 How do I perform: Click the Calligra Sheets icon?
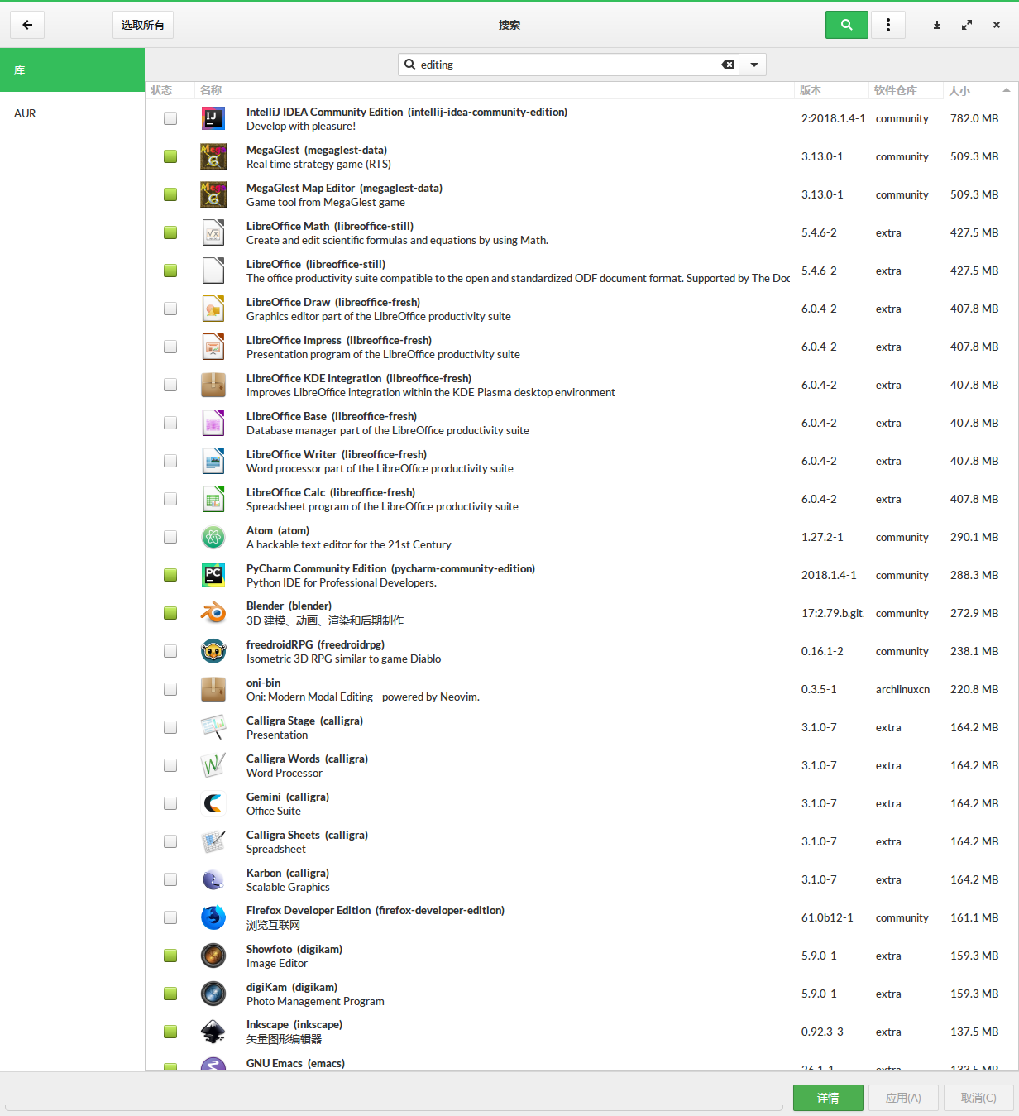[x=213, y=841]
